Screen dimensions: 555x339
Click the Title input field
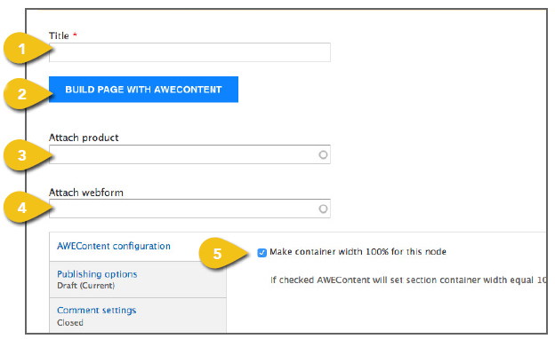point(189,52)
